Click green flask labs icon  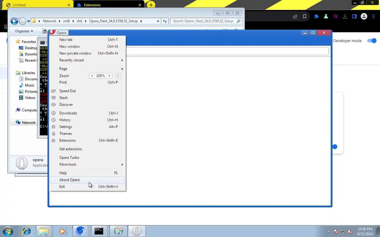pyautogui.click(x=326, y=17)
